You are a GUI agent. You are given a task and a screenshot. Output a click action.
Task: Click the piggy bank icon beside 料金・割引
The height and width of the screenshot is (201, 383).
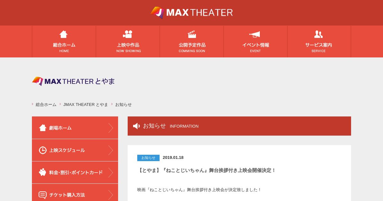click(x=43, y=172)
